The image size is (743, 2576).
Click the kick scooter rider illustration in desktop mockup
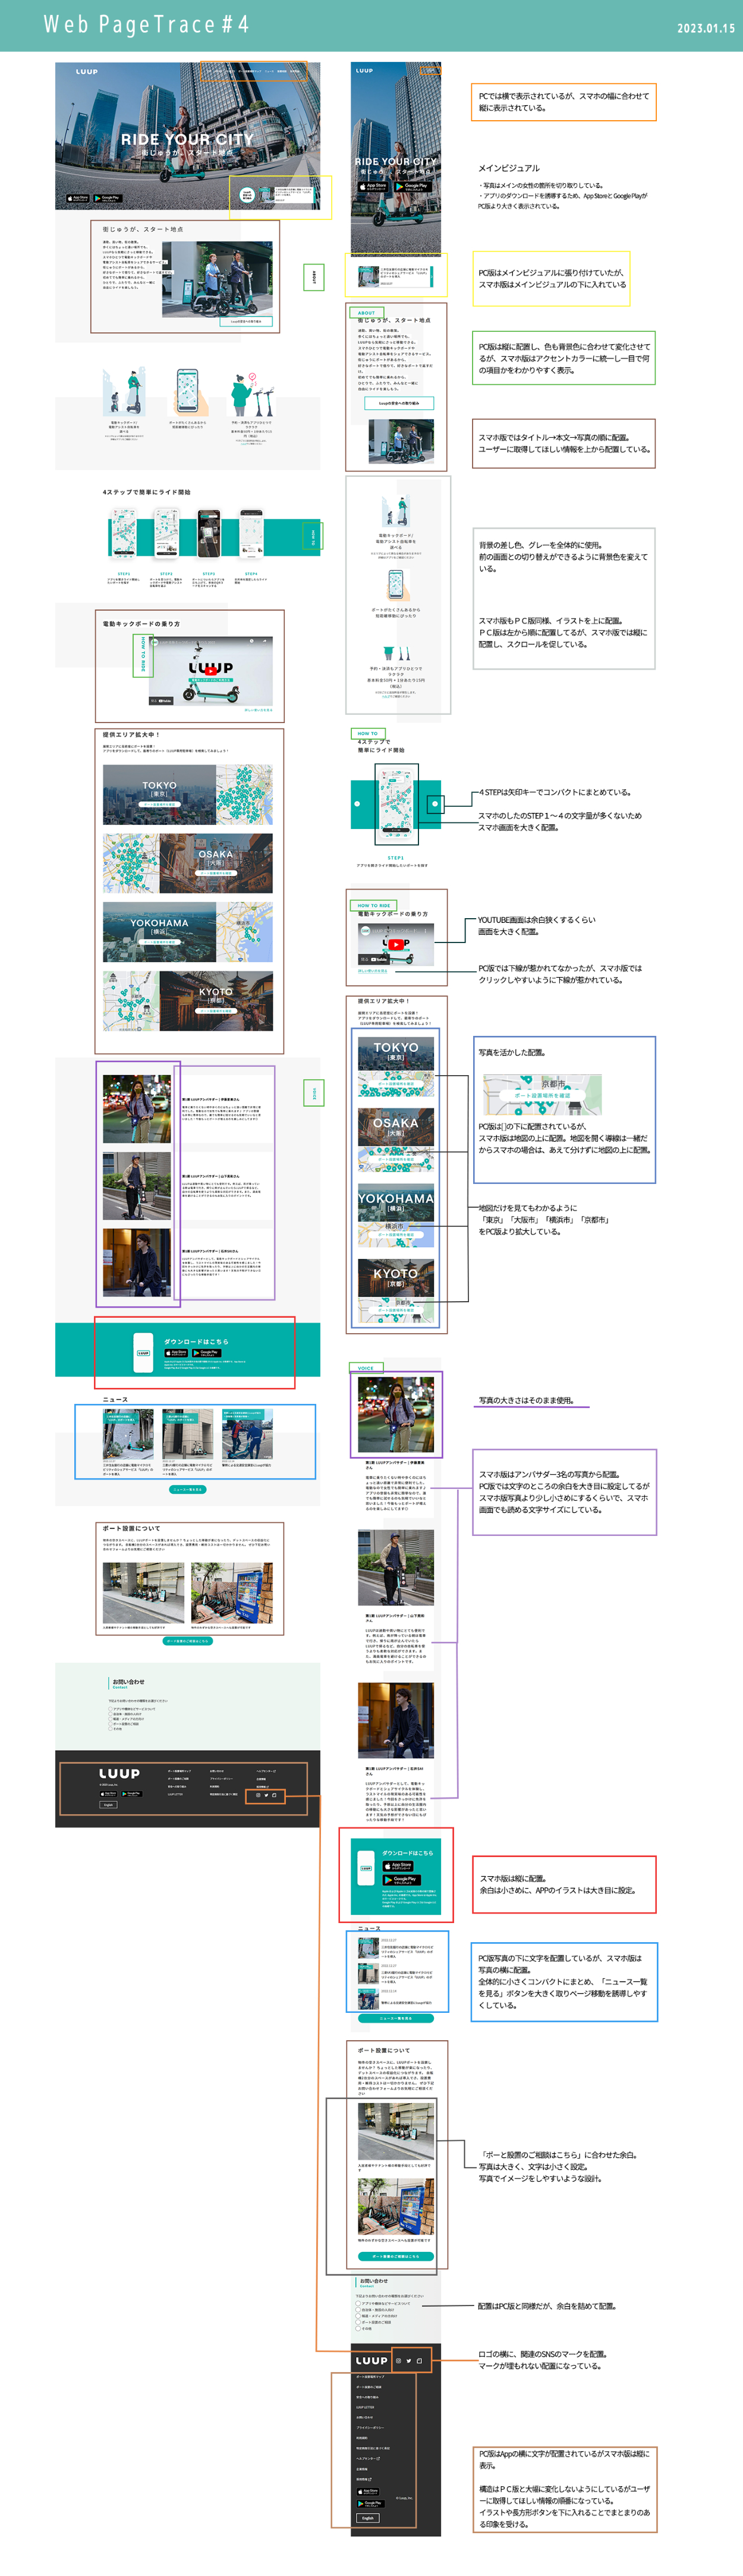[x=124, y=391]
